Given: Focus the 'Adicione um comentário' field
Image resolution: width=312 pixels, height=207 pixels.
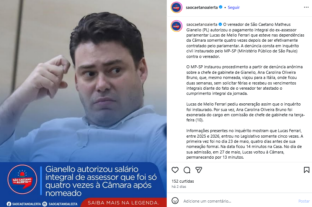Looking at the screenshot, I should pyautogui.click(x=239, y=201).
